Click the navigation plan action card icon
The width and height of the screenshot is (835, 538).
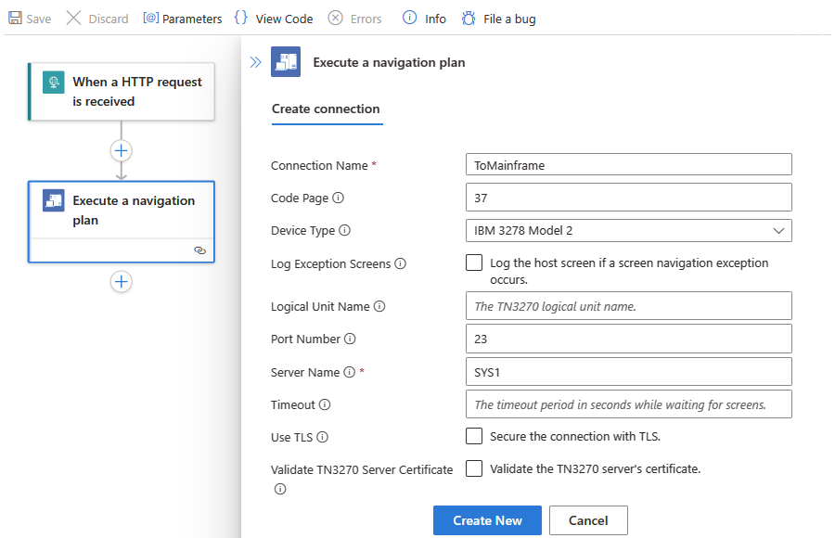coord(54,200)
